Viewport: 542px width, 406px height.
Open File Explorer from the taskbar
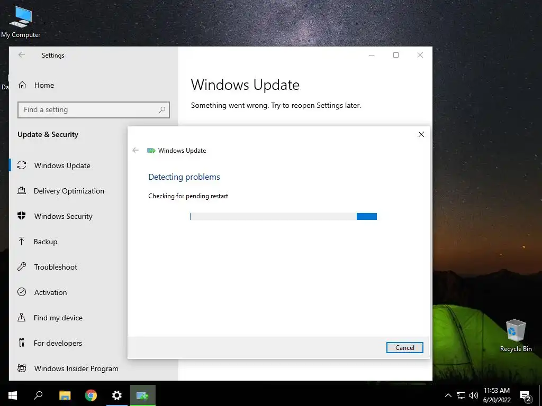tap(65, 395)
